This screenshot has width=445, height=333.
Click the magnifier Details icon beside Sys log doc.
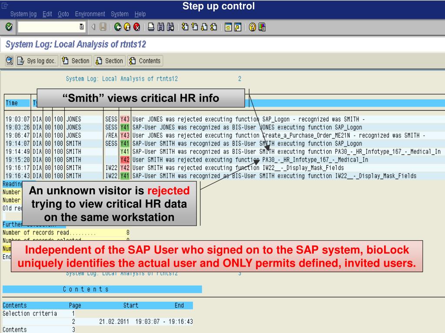click(x=10, y=61)
